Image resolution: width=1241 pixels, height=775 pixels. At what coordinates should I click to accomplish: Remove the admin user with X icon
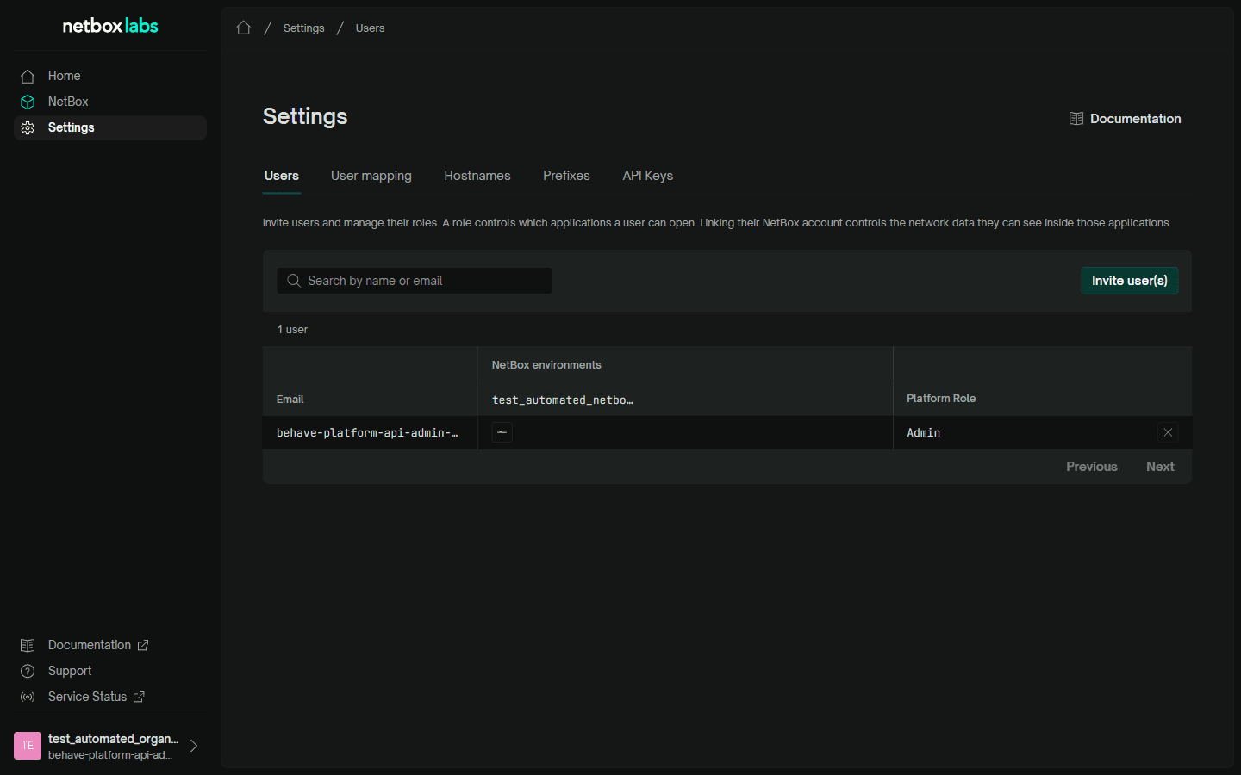[x=1168, y=432]
